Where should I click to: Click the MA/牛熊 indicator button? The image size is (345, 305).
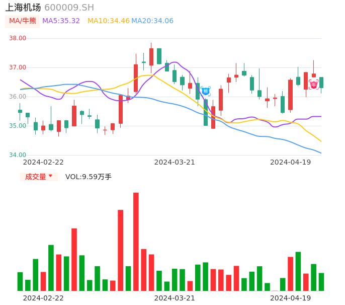pyautogui.click(x=23, y=21)
